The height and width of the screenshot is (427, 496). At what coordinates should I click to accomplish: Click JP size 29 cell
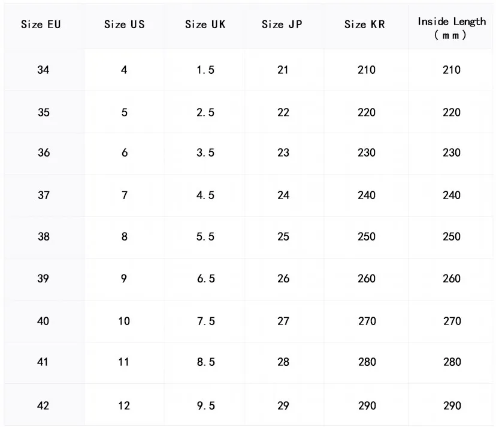click(x=283, y=405)
